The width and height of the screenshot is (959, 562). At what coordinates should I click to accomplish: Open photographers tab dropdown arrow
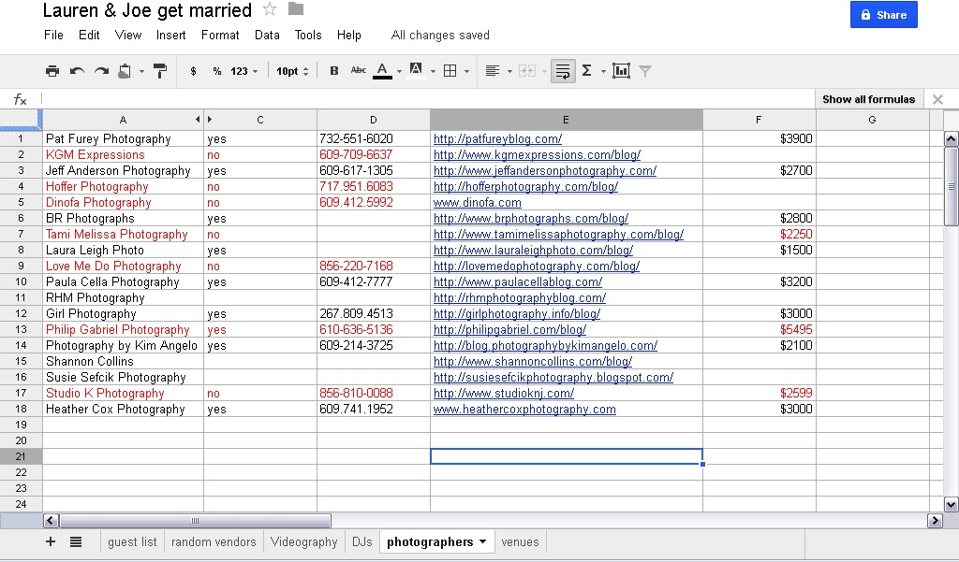pos(483,541)
